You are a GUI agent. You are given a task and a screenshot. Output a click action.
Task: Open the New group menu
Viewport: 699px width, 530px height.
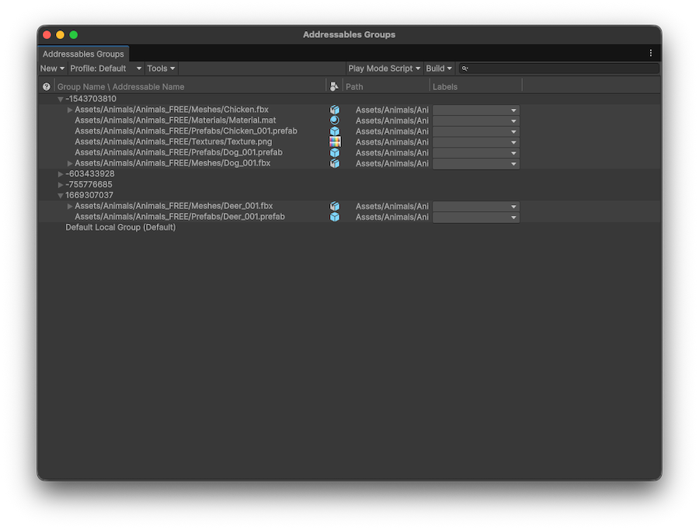[x=51, y=68]
